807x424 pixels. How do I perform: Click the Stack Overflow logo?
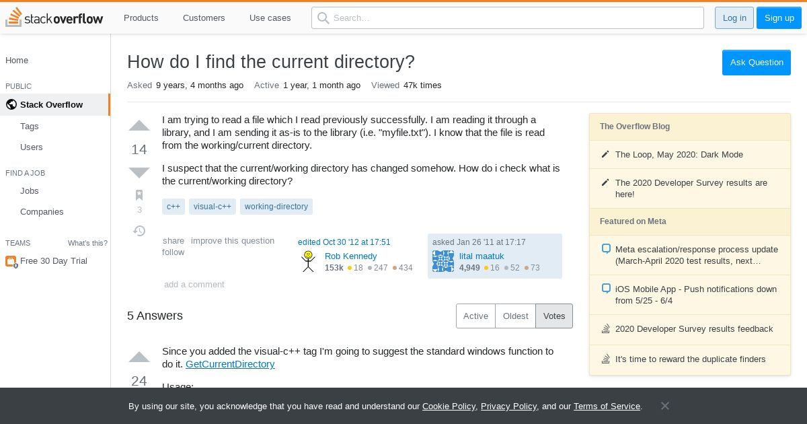coord(54,17)
